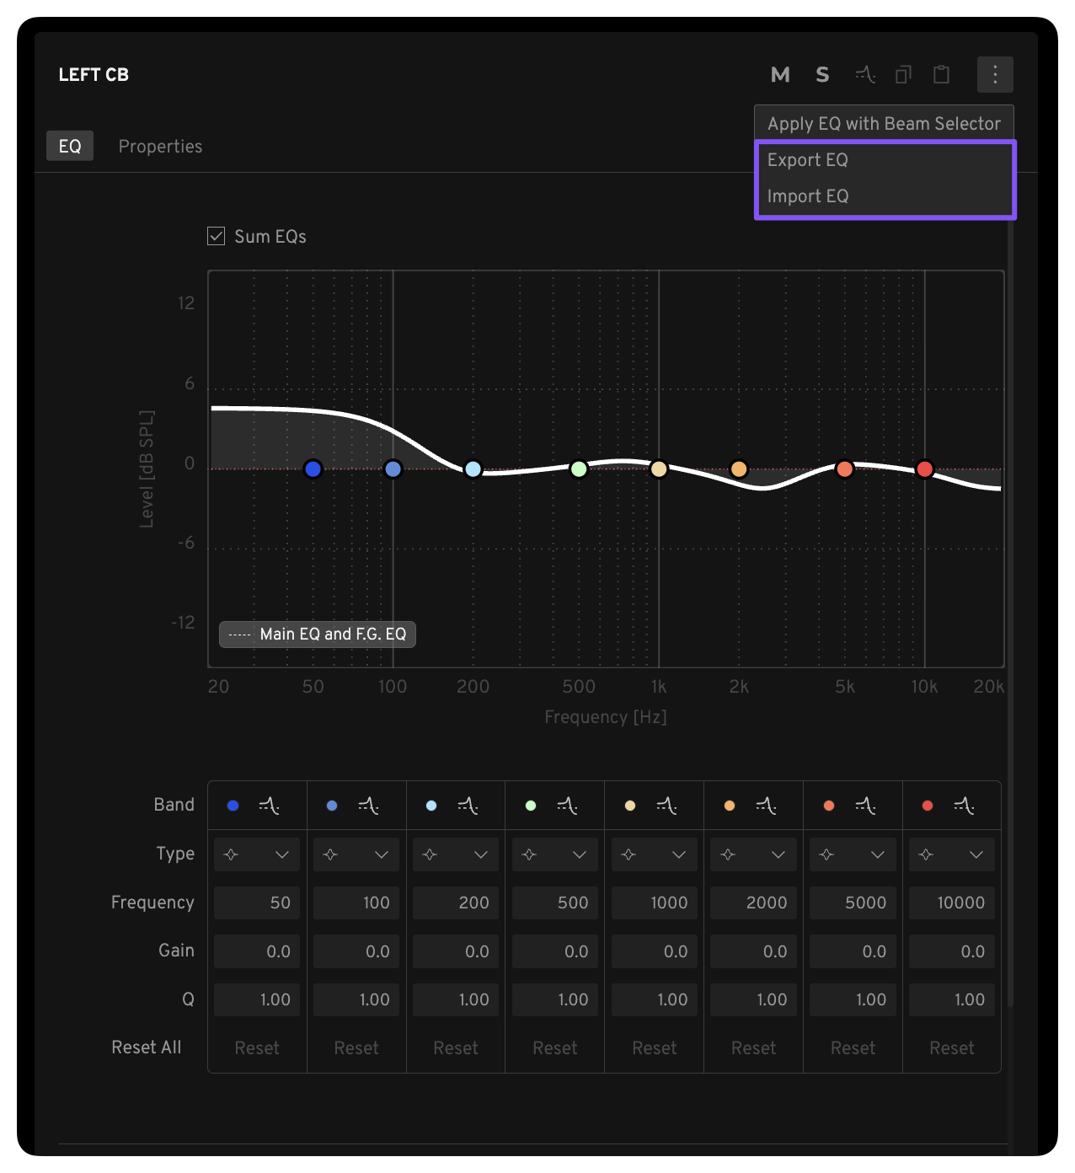This screenshot has width=1075, height=1173.
Task: Click Reset under the 200 Hz band
Action: tap(456, 1048)
